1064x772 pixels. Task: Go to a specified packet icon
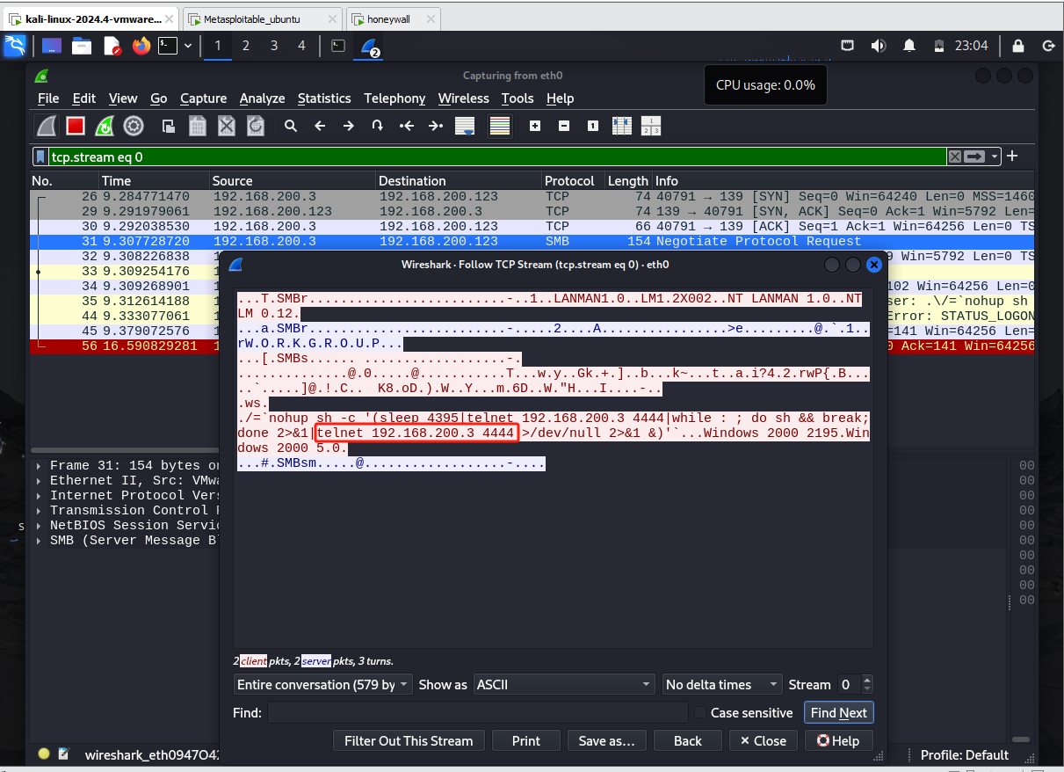pos(378,126)
